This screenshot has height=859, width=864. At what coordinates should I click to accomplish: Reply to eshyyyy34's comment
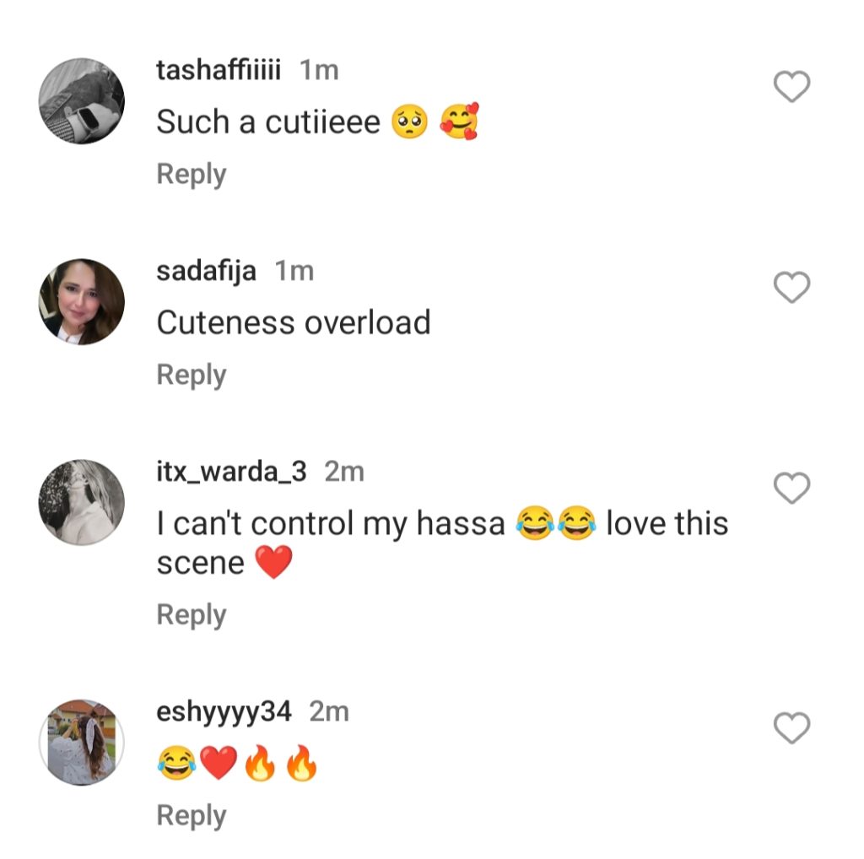pos(192,816)
